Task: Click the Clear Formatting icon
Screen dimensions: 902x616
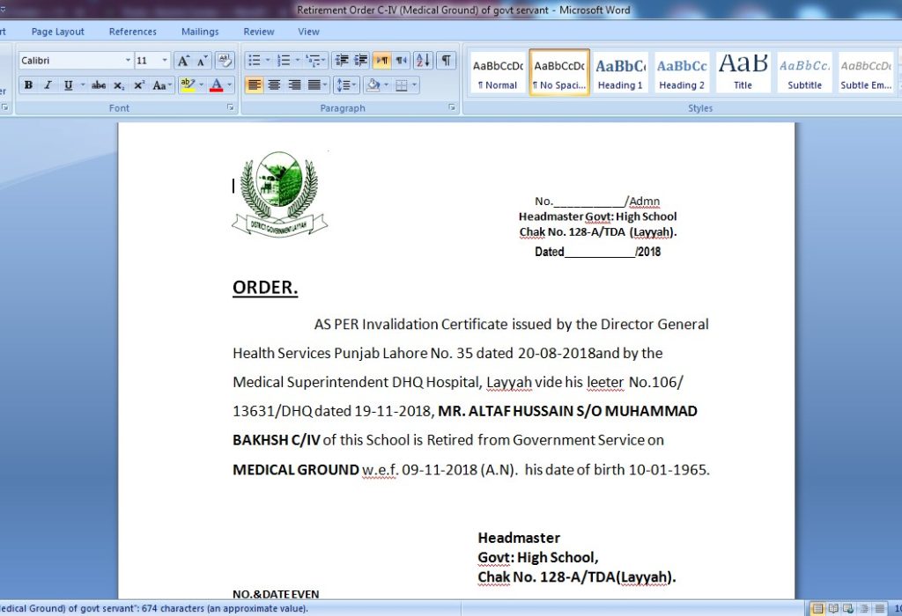Action: point(225,61)
